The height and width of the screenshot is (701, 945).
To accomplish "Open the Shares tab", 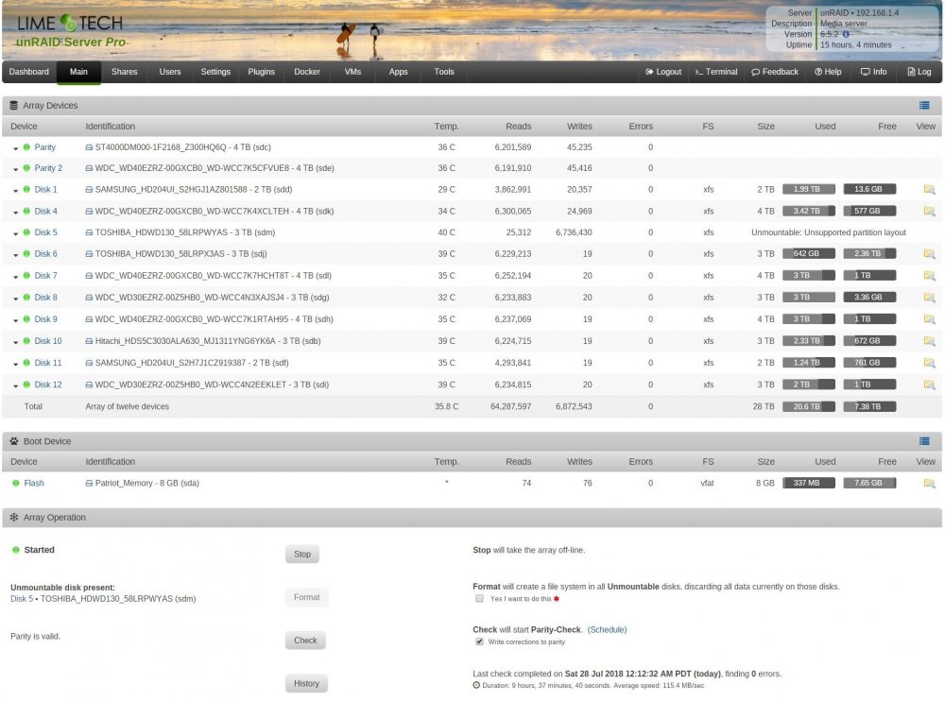I will tap(124, 72).
